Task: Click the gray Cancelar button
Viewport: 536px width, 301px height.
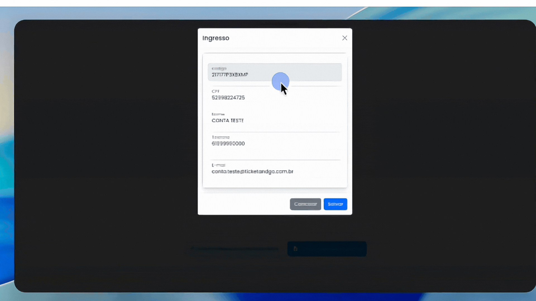Action: [x=305, y=204]
